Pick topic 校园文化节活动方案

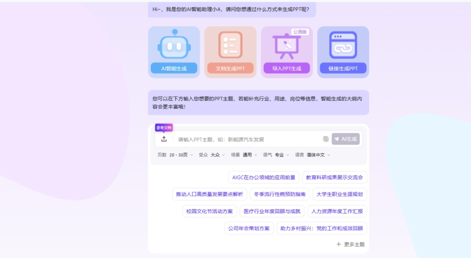coord(209,211)
